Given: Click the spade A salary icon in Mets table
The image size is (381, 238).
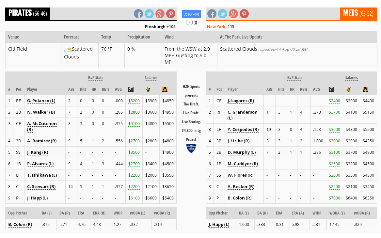Looking at the screenshot, I should (365, 89).
